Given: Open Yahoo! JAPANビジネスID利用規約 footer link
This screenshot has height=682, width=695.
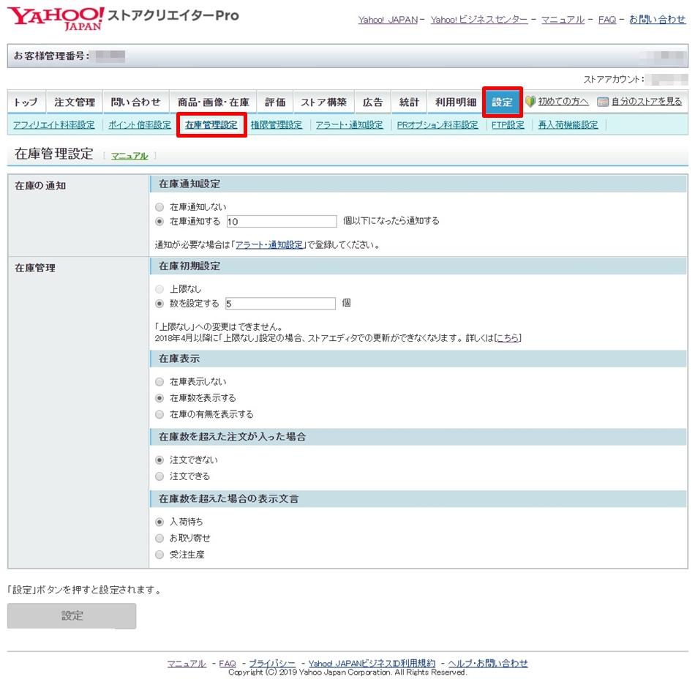Looking at the screenshot, I should [x=372, y=664].
